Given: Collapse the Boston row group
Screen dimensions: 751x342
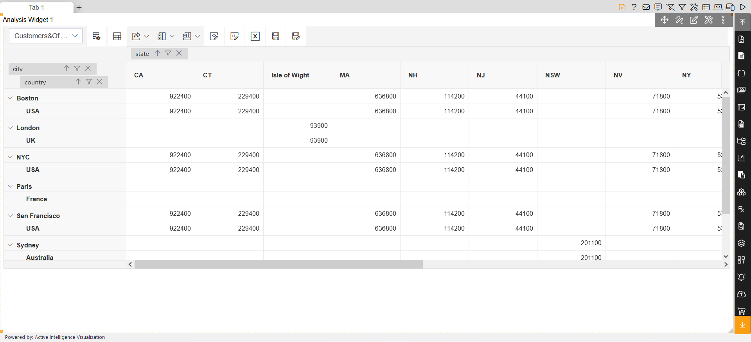Looking at the screenshot, I should (10, 98).
